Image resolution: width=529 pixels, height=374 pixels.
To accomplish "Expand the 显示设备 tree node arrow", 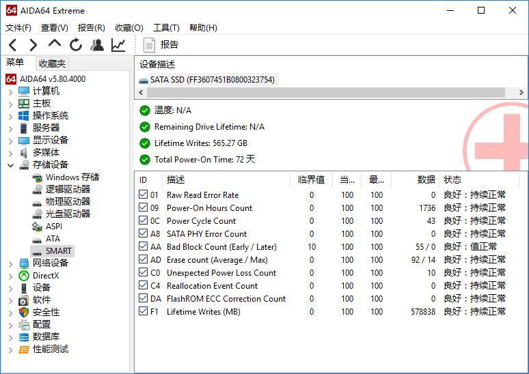I will [x=11, y=141].
